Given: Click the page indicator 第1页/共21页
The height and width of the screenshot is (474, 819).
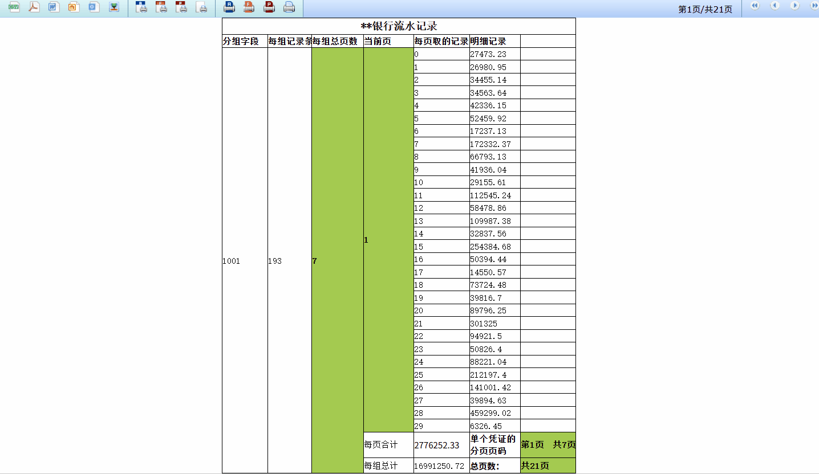Looking at the screenshot, I should click(x=705, y=10).
